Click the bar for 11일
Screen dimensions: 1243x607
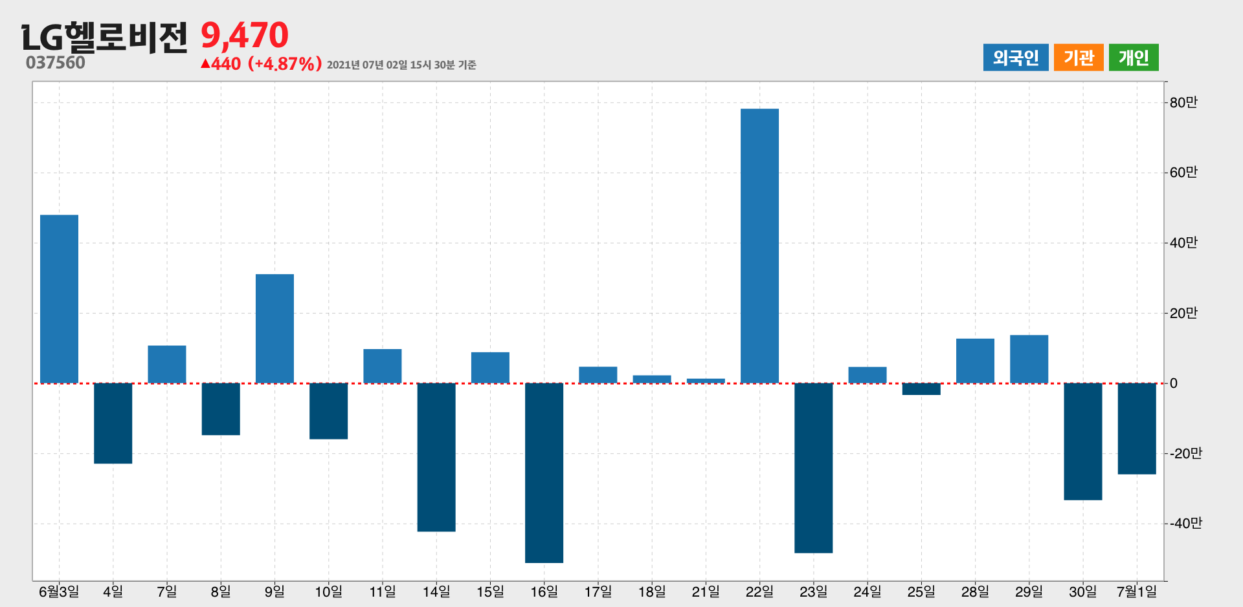pos(383,367)
